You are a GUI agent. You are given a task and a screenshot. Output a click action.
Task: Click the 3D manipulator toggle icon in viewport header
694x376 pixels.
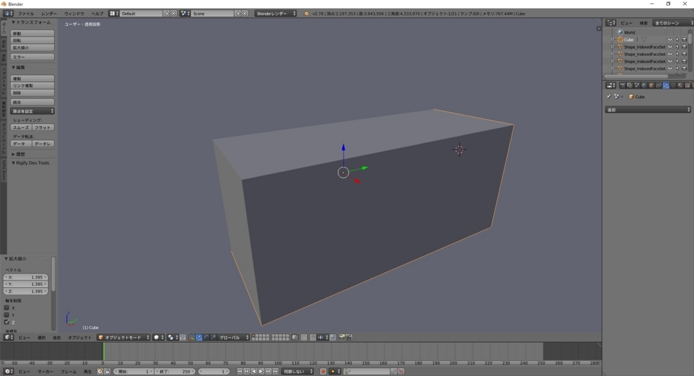pyautogui.click(x=192, y=337)
